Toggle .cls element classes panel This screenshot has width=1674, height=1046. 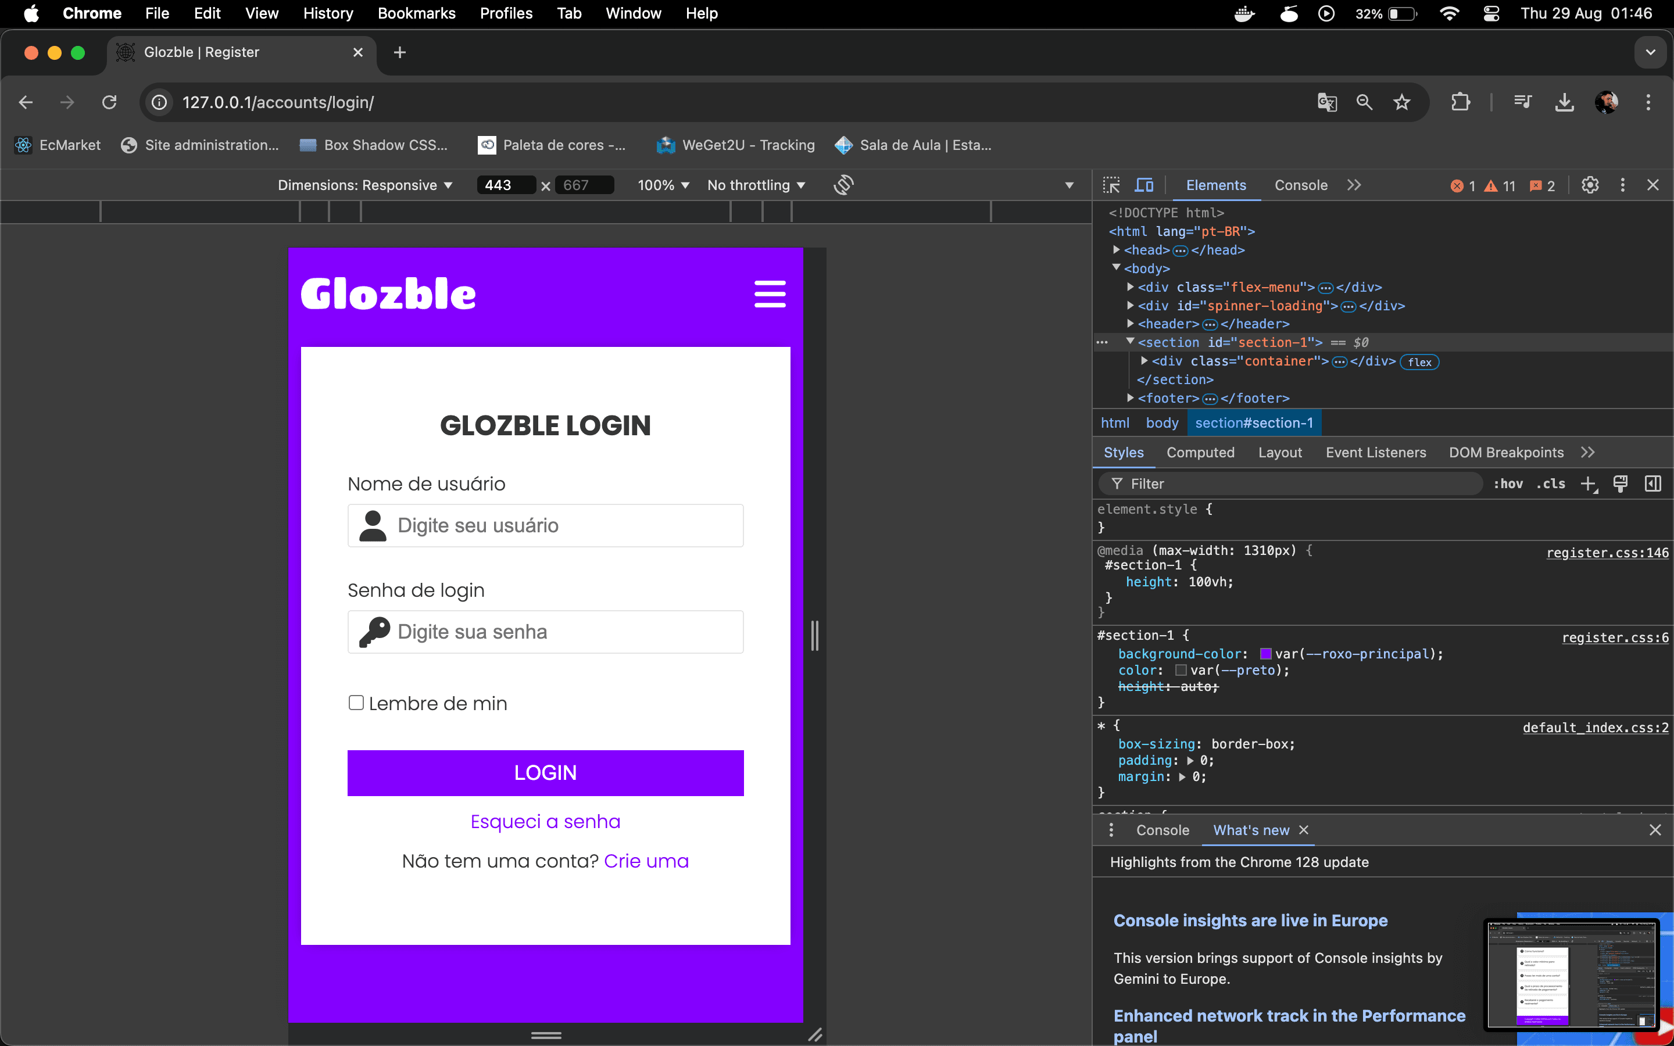click(x=1551, y=484)
